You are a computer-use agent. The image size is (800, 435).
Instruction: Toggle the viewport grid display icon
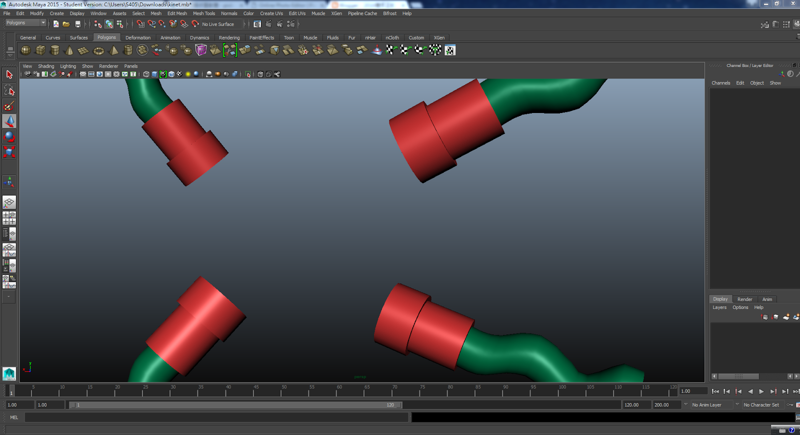(x=83, y=74)
